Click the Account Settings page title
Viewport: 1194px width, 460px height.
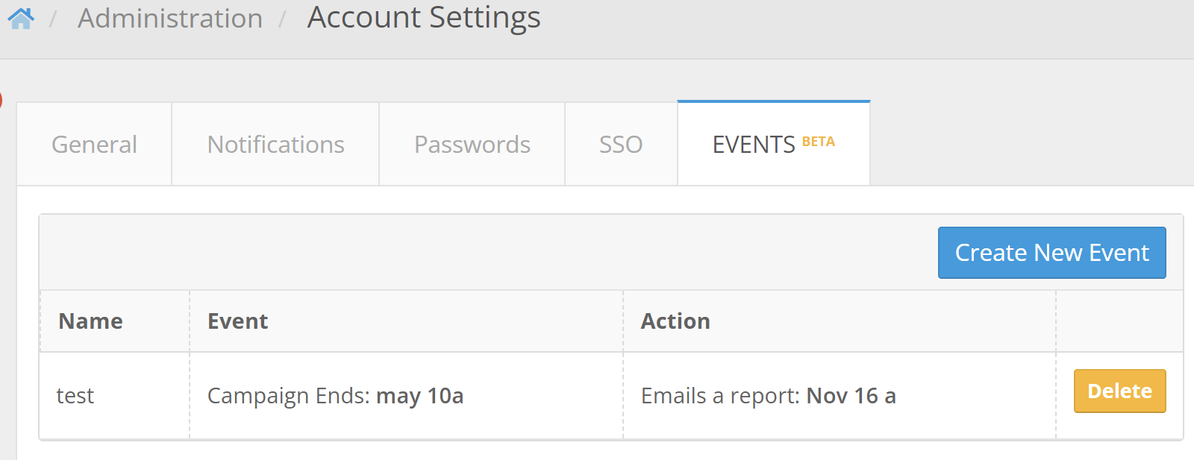coord(423,18)
